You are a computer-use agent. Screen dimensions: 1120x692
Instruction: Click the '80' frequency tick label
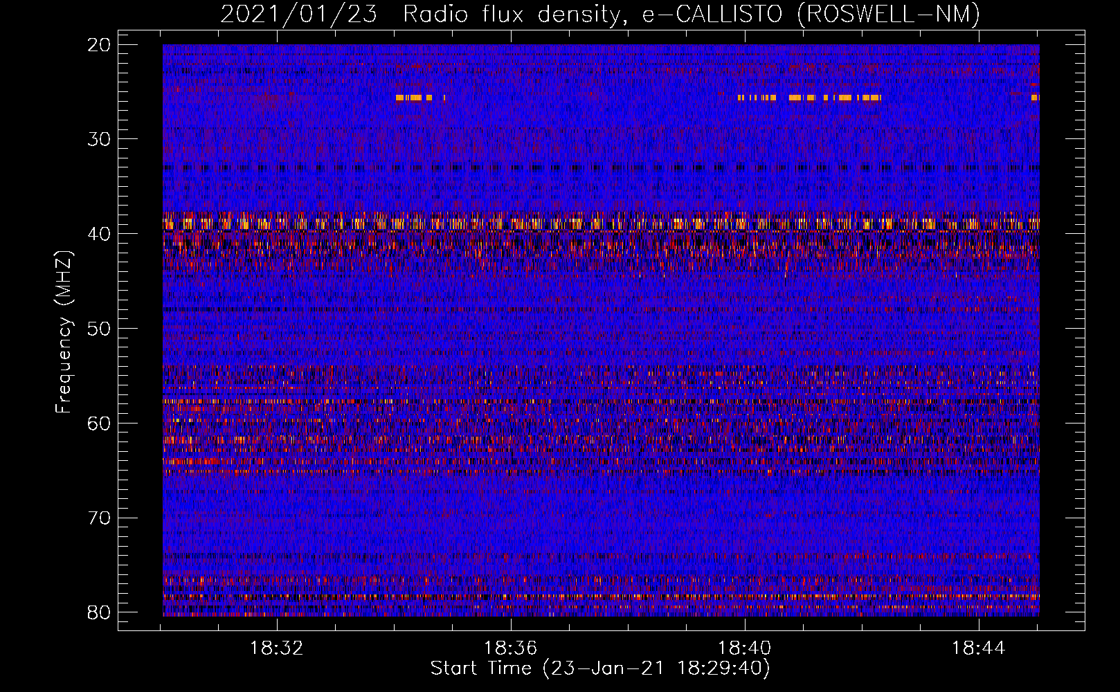click(100, 612)
